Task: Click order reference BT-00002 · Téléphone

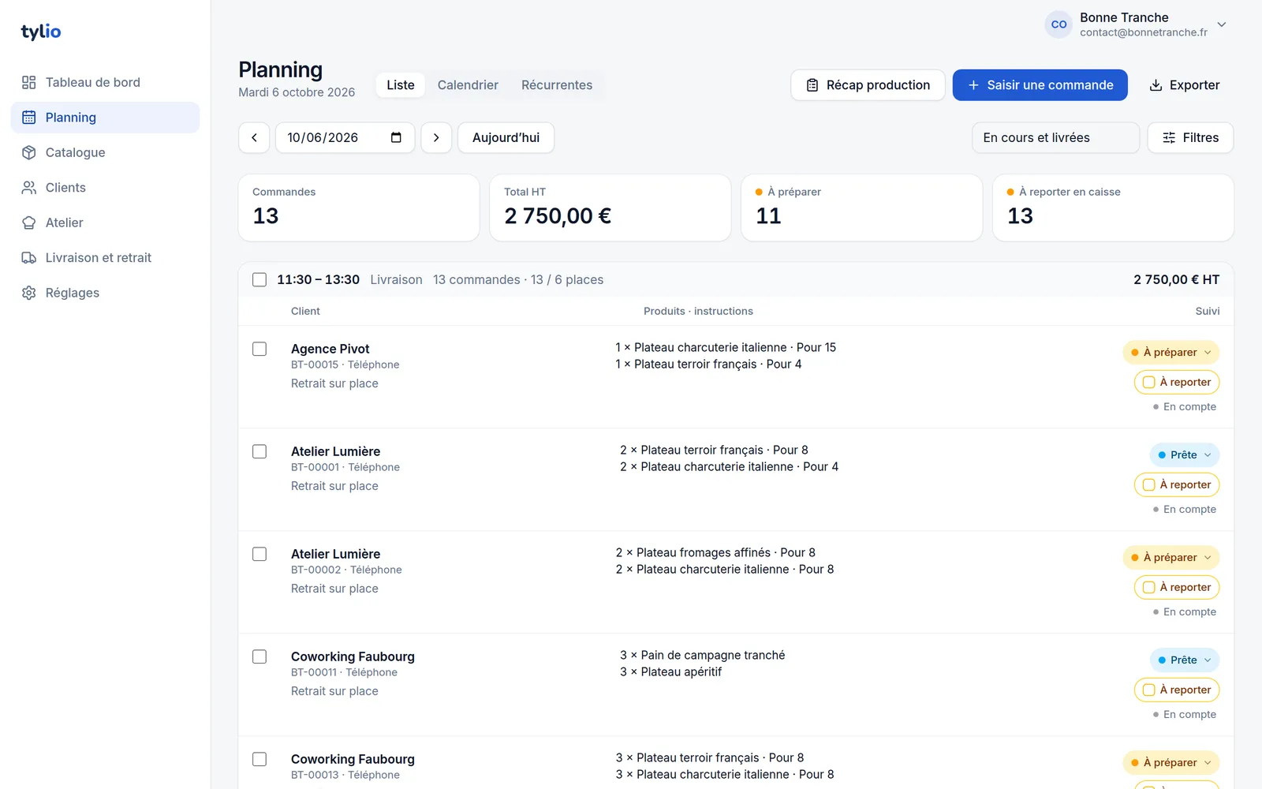Action: (x=346, y=570)
